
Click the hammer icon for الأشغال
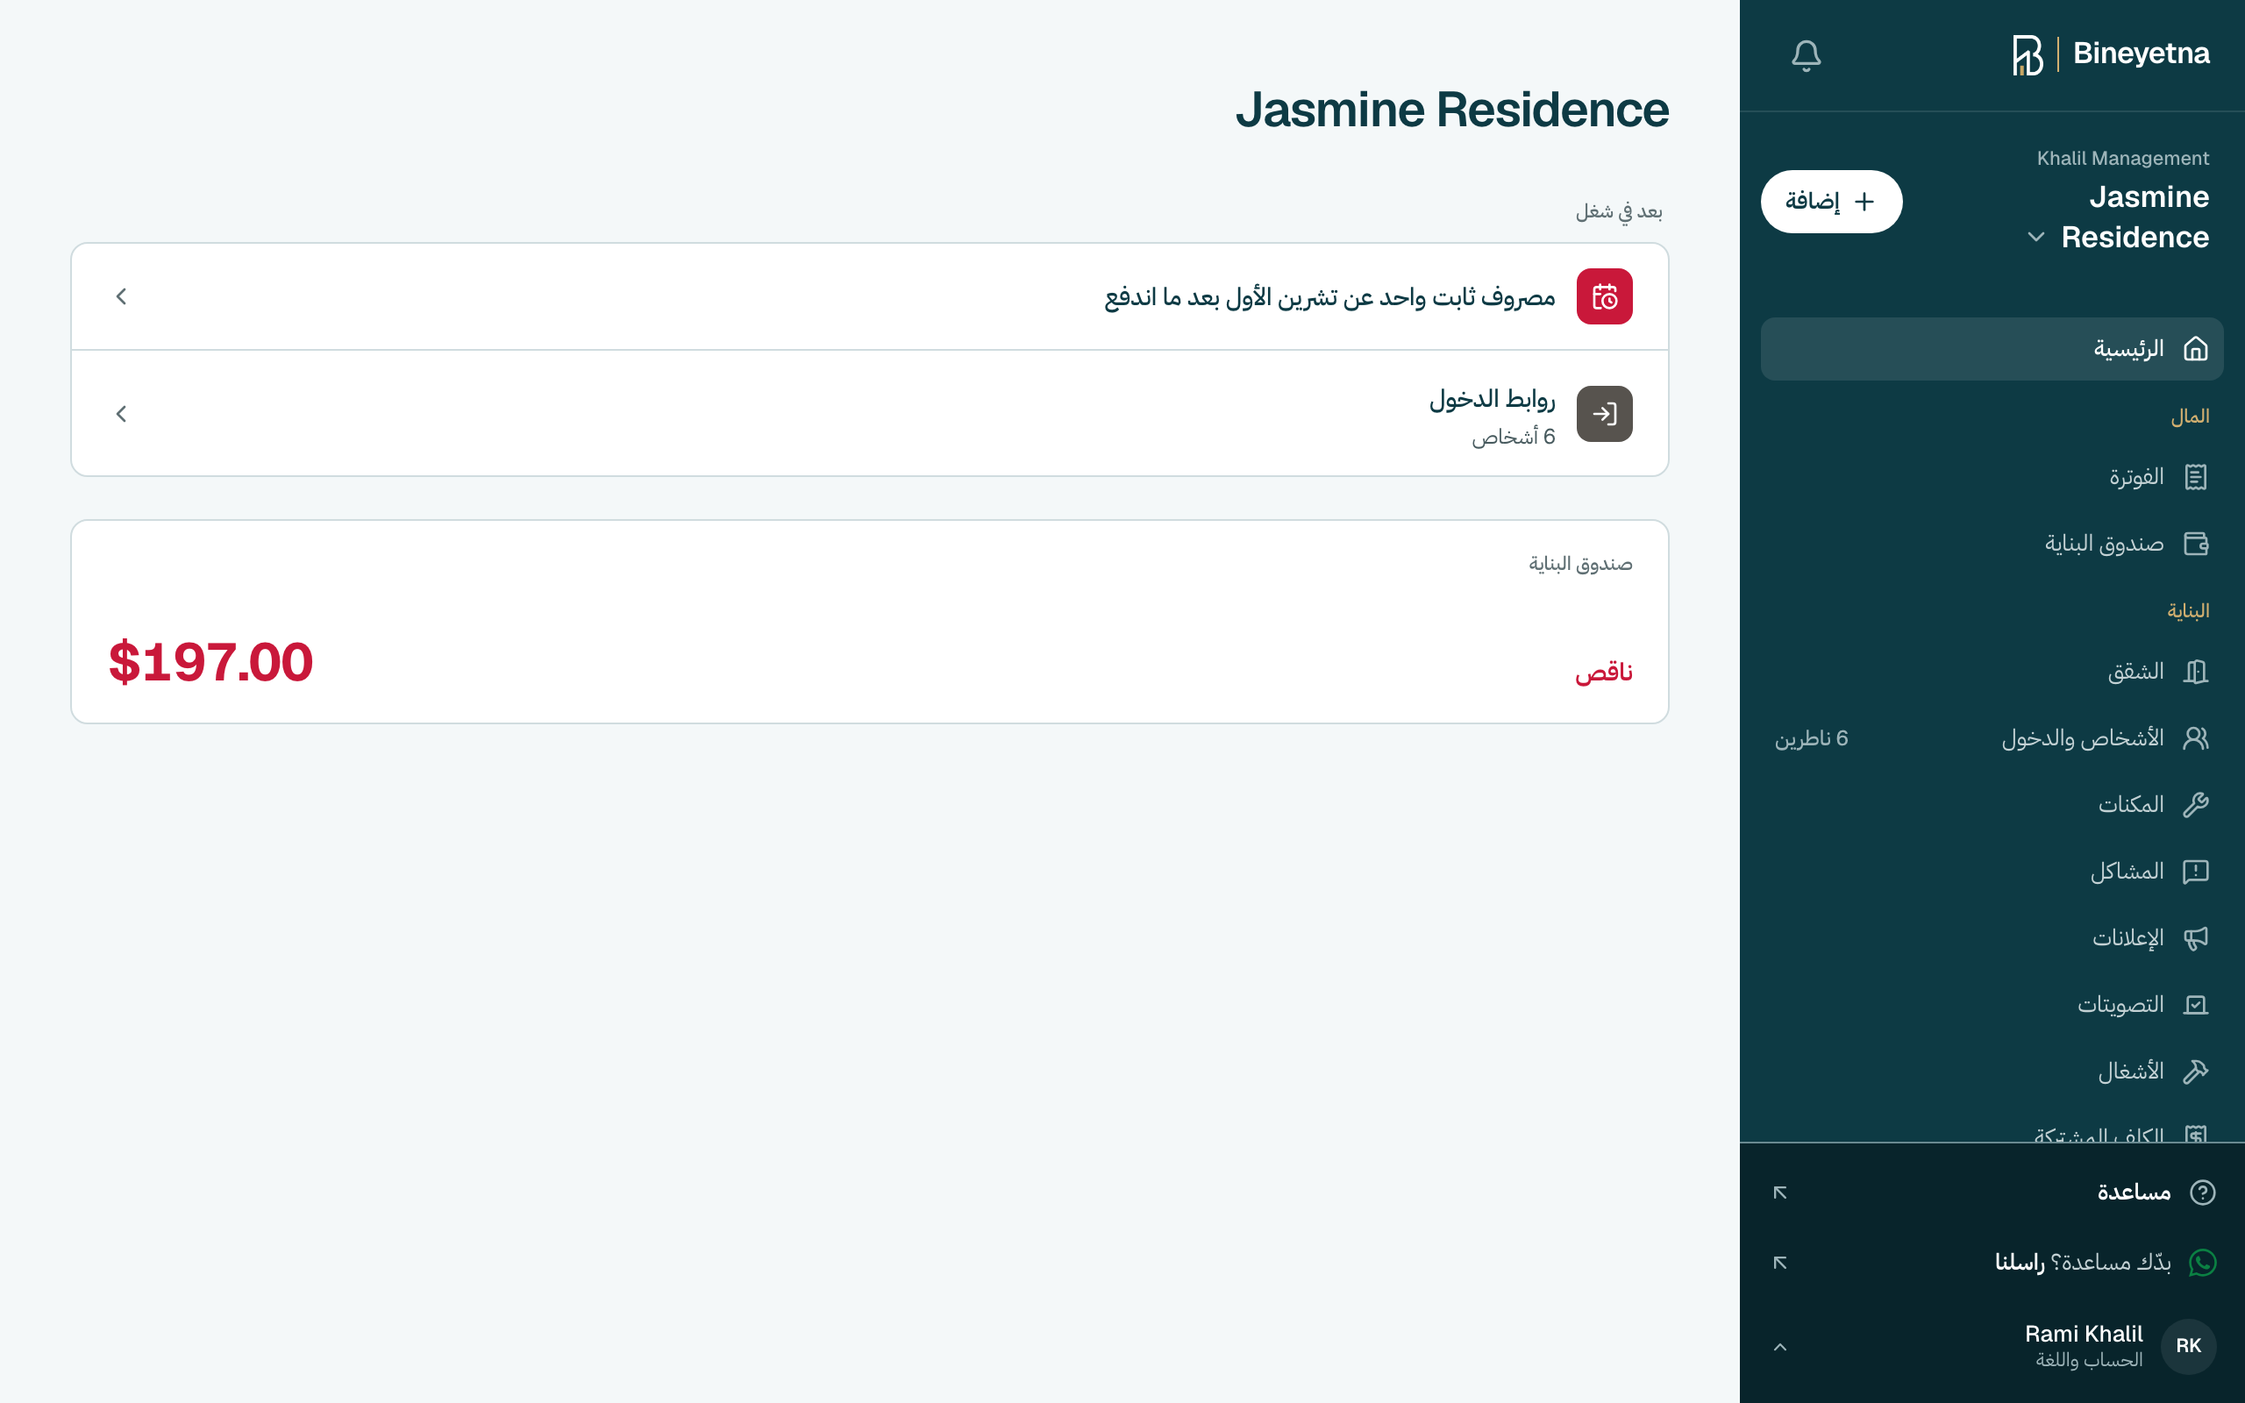point(2195,1072)
